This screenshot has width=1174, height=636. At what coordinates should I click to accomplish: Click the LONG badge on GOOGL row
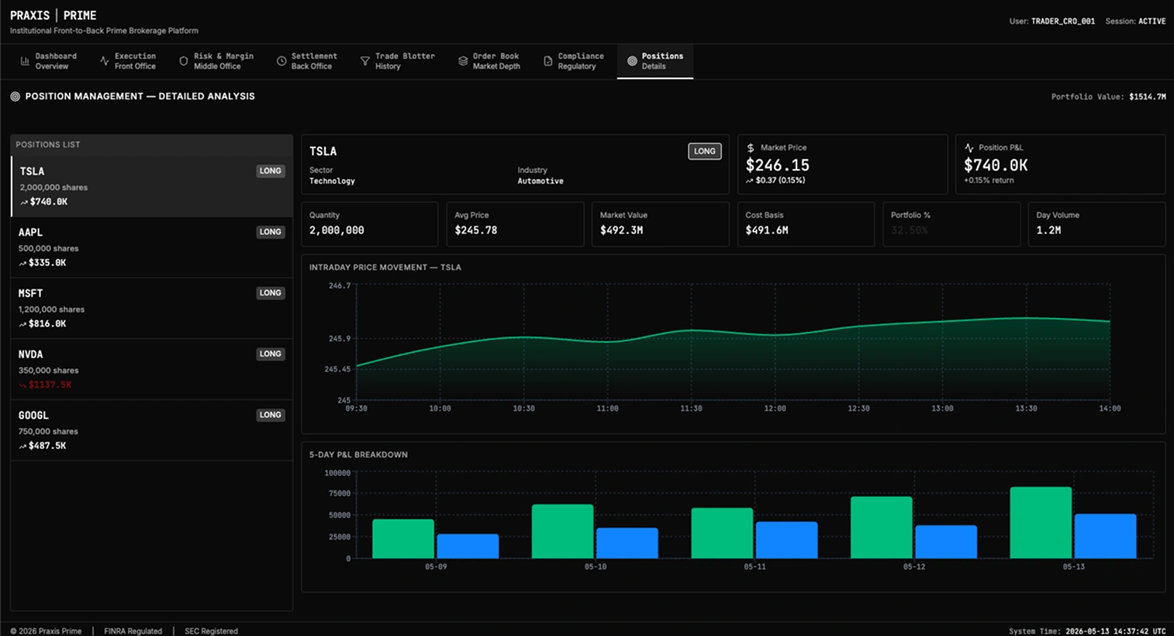pyautogui.click(x=271, y=415)
